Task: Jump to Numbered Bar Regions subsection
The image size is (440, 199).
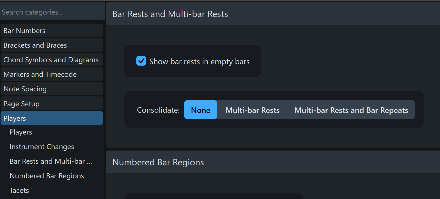Action: point(47,176)
